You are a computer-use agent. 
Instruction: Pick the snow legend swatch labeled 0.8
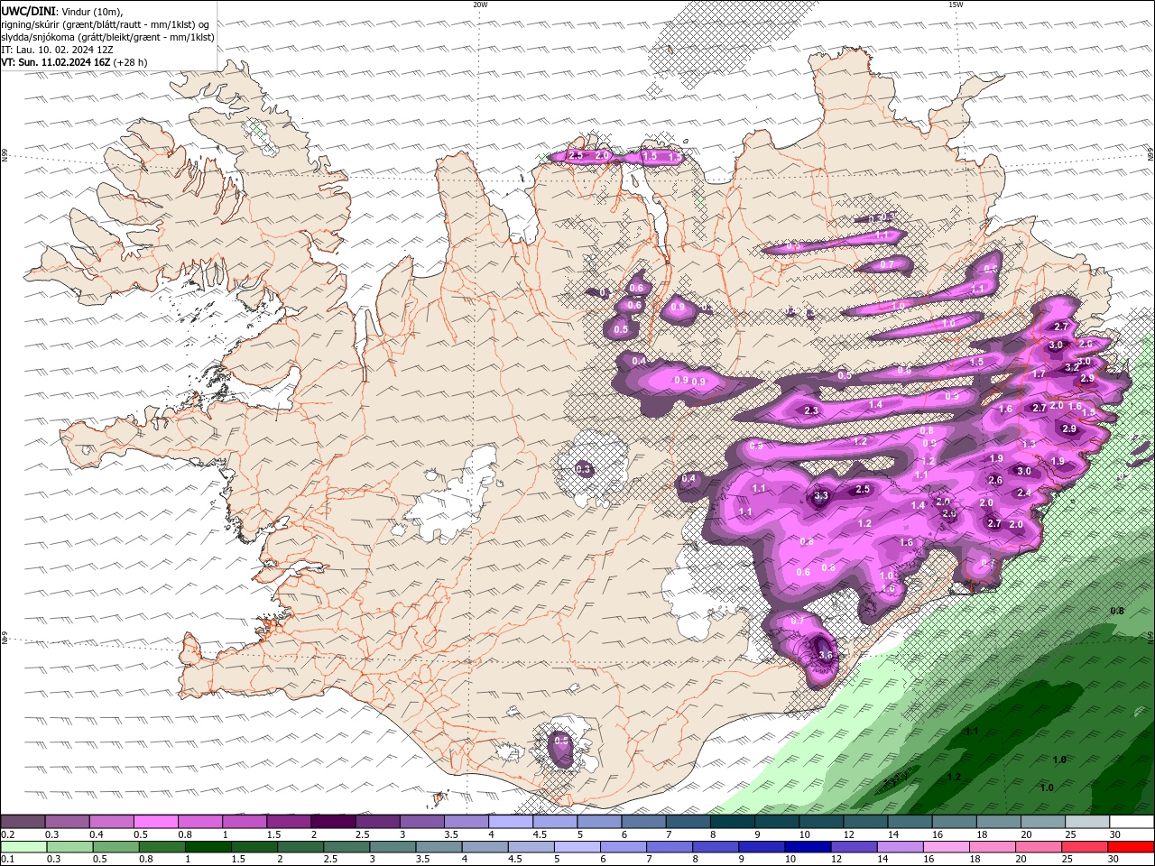click(x=200, y=822)
